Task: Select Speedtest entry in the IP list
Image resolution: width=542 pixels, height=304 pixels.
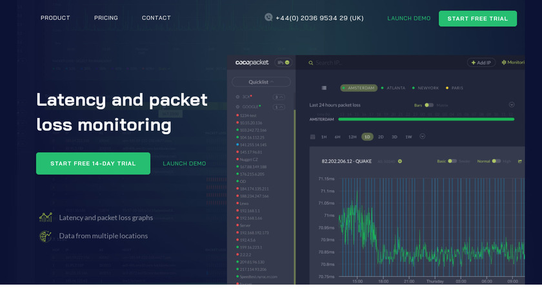Action: tap(258, 276)
